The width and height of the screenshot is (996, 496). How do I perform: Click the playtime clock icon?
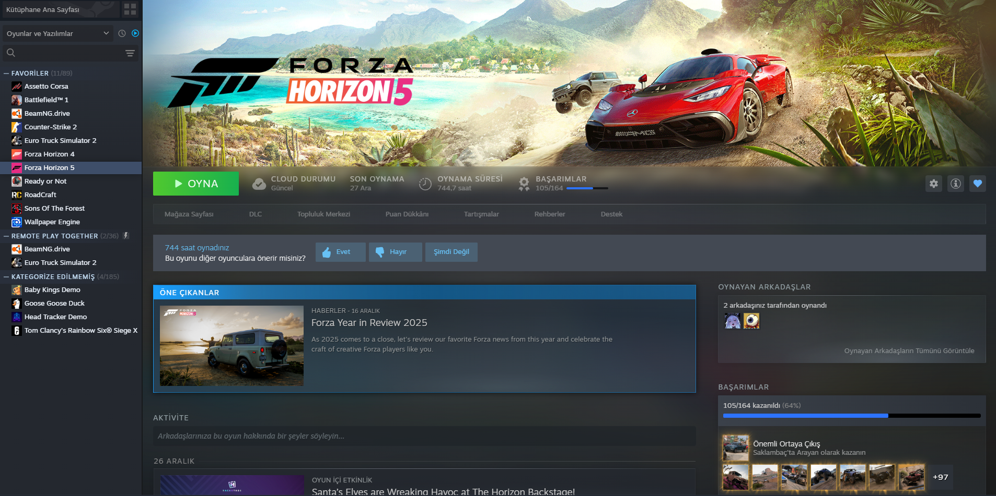pos(425,184)
